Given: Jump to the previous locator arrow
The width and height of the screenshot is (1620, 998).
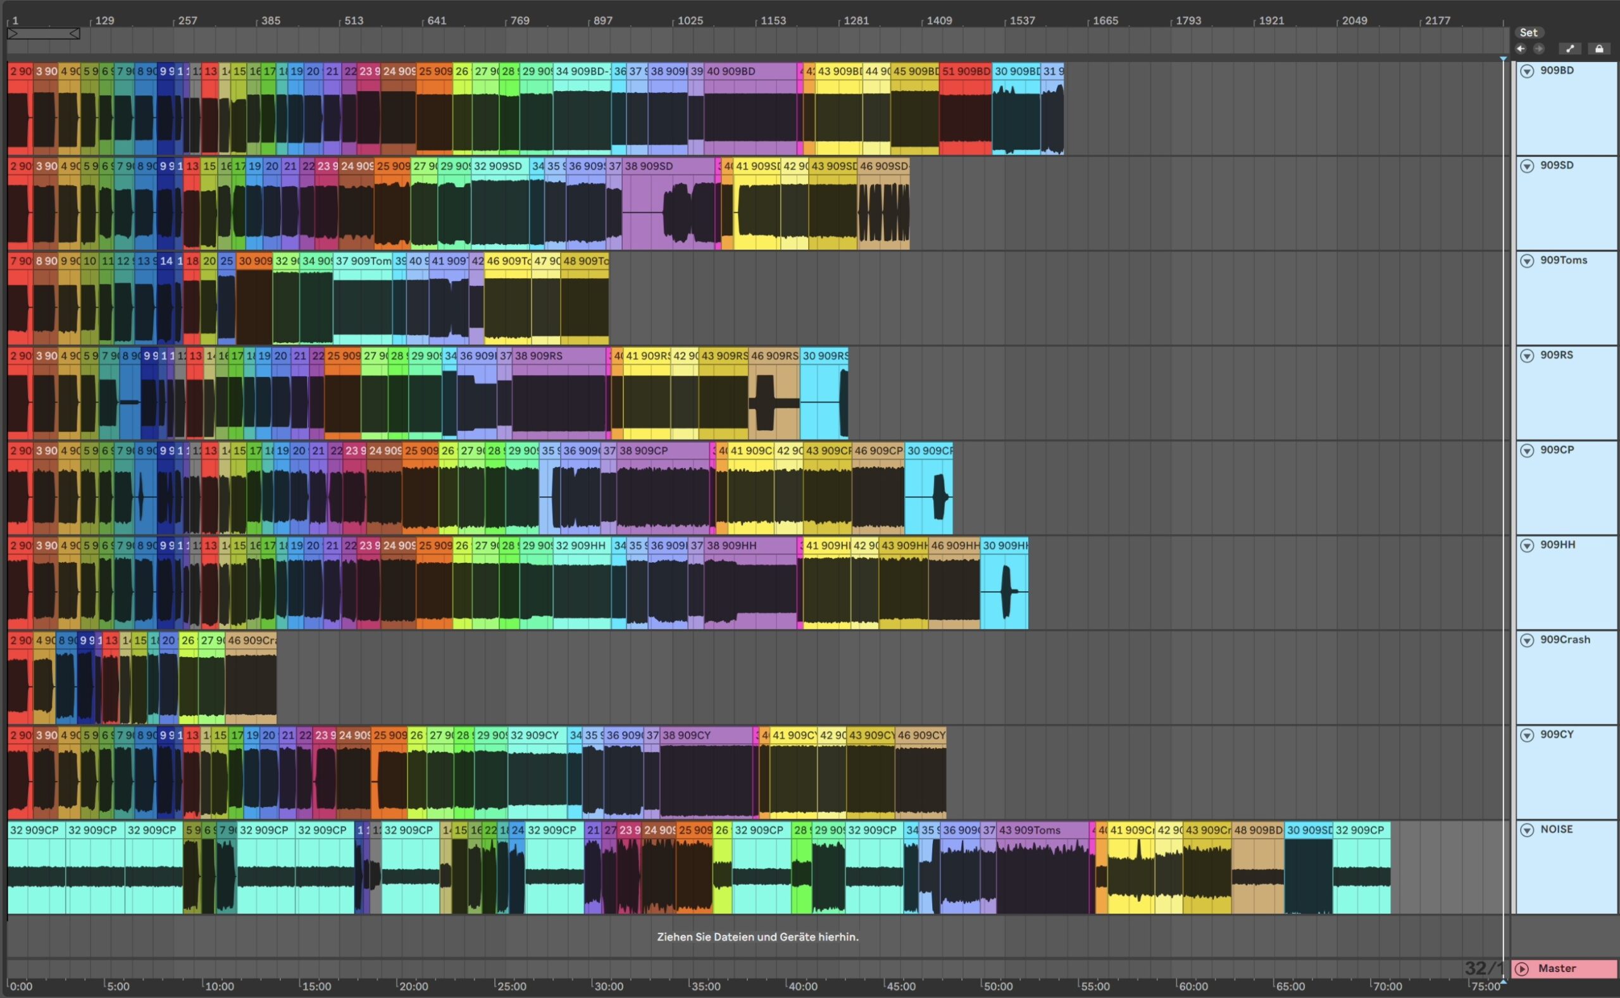Looking at the screenshot, I should [x=1520, y=49].
